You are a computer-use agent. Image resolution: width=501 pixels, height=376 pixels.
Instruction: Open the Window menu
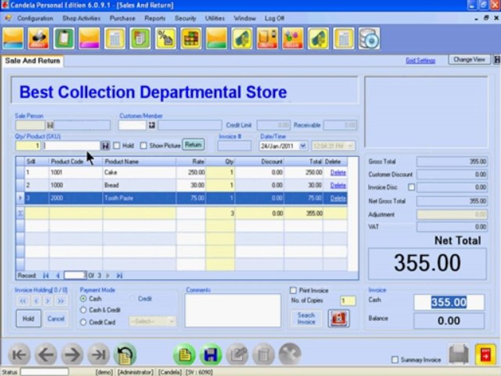[244, 18]
